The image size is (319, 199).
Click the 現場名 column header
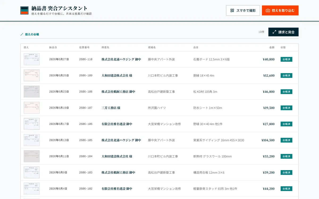click(152, 47)
